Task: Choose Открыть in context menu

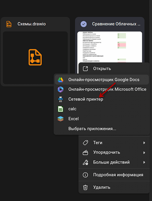Action: (x=114, y=69)
